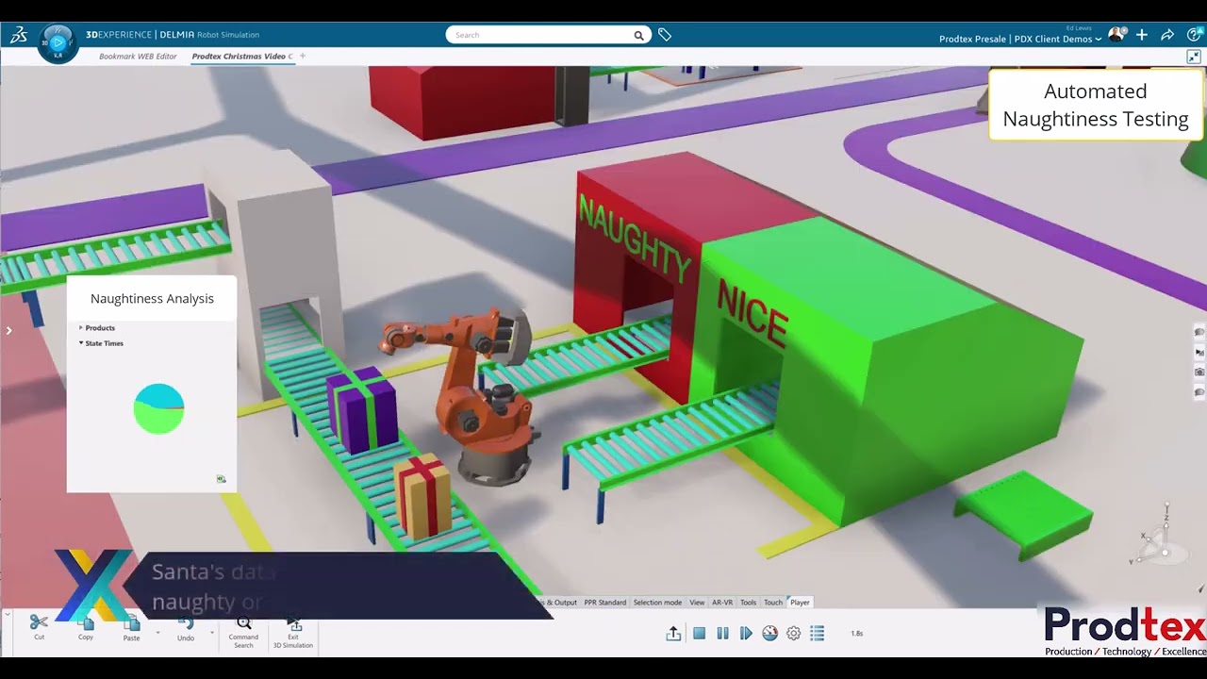Screen dimensions: 1207x679
Task: Open the player list options icon
Action: pyautogui.click(x=818, y=634)
